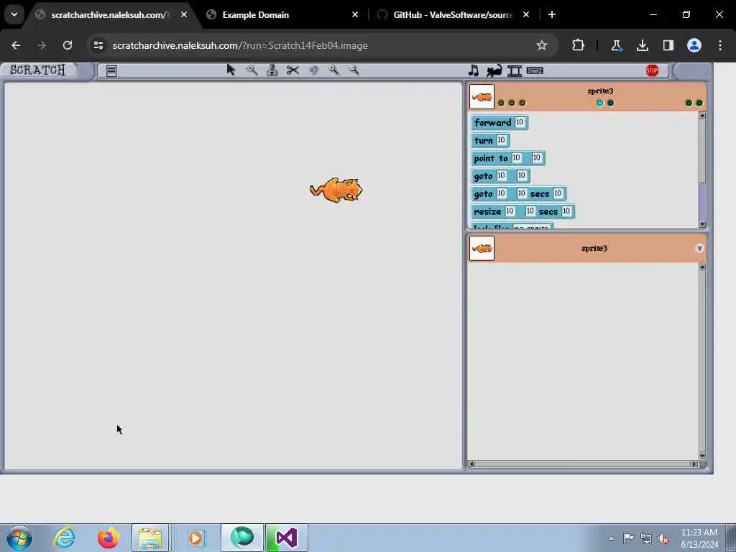This screenshot has width=736, height=552.
Task: Open the keyboard icon in toolbar
Action: pos(535,70)
